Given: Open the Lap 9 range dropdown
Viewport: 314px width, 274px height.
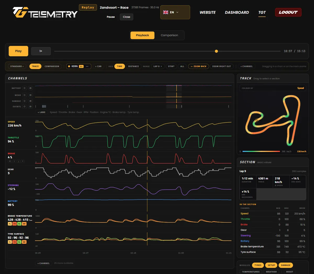Looking at the screenshot, I should [x=158, y=66].
